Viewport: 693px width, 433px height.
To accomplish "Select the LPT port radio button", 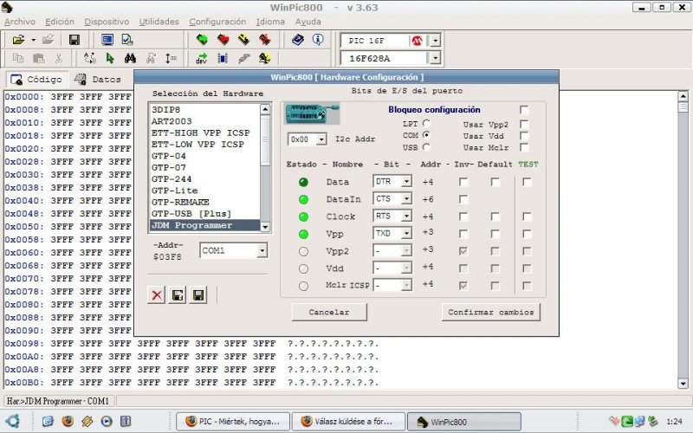I will pyautogui.click(x=426, y=123).
